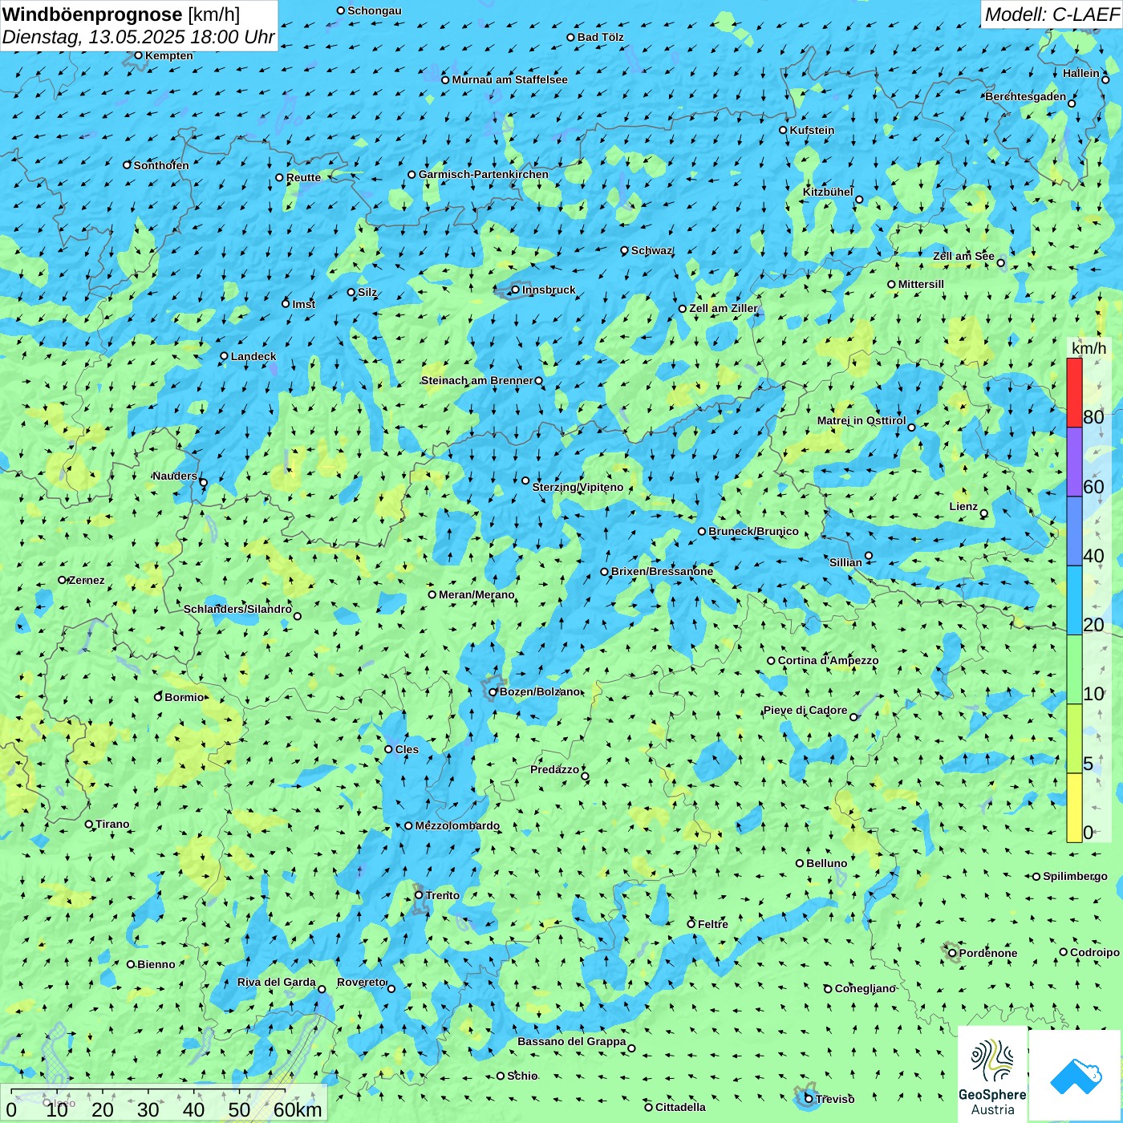Viewport: 1123px width, 1123px height.
Task: Click the Garmisch-Partenkirchen label
Action: point(484,174)
